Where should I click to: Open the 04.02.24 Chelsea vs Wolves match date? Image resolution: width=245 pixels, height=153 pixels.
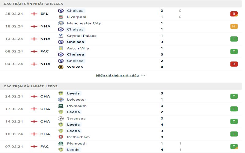(14, 64)
